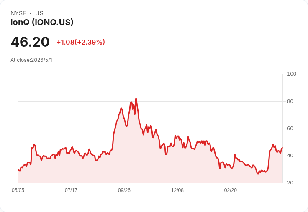
Task: Select the 07/17 date on x-axis
Action: (x=71, y=190)
